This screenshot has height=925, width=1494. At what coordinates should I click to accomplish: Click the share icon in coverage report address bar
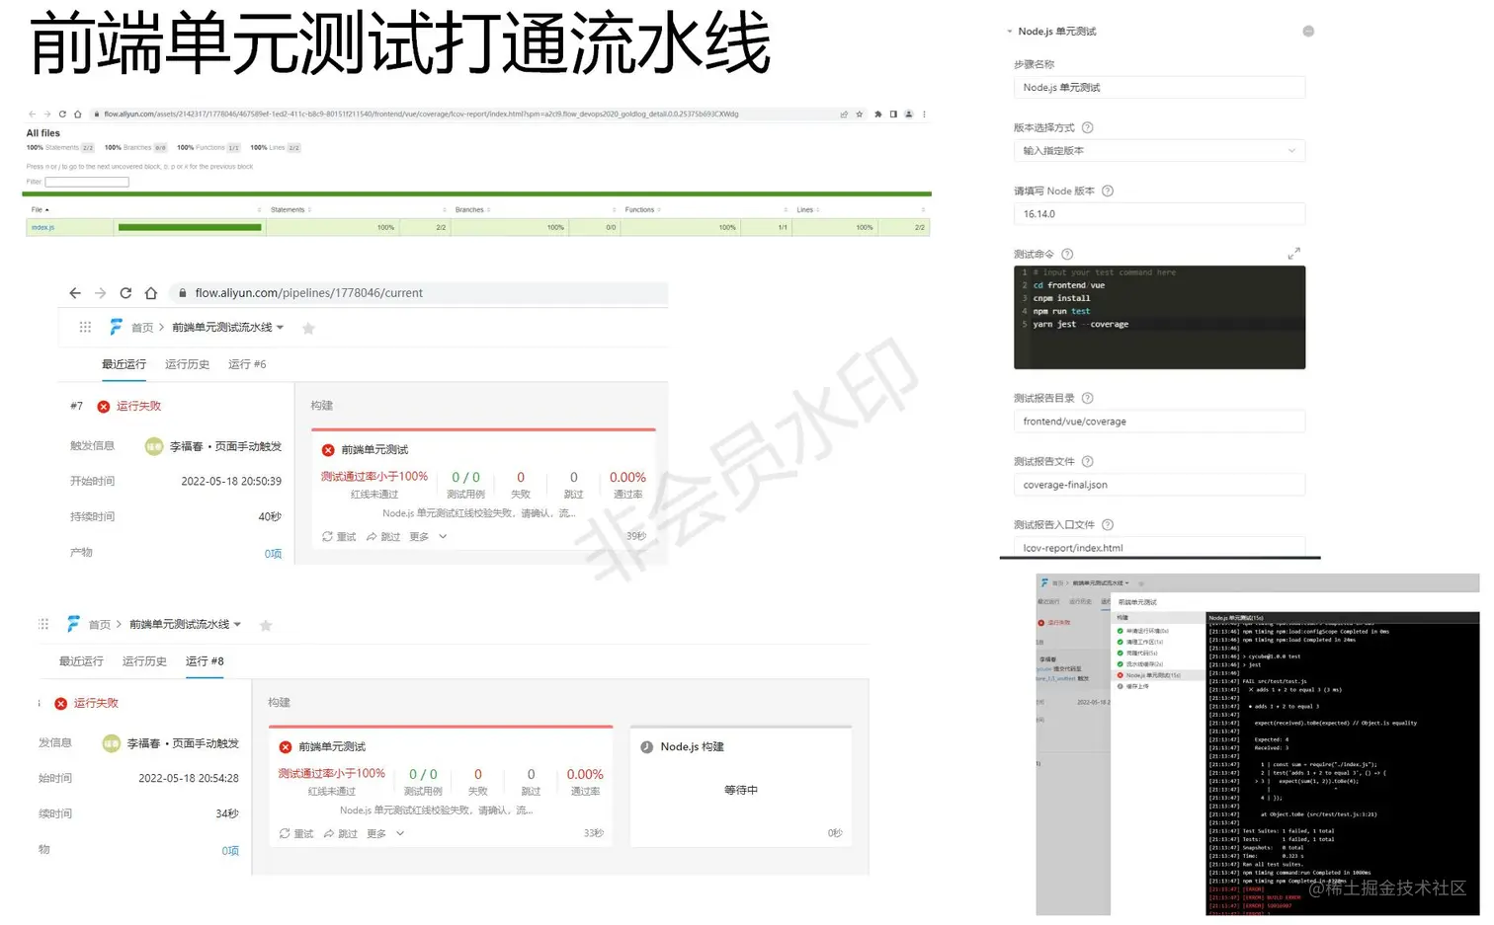[844, 115]
